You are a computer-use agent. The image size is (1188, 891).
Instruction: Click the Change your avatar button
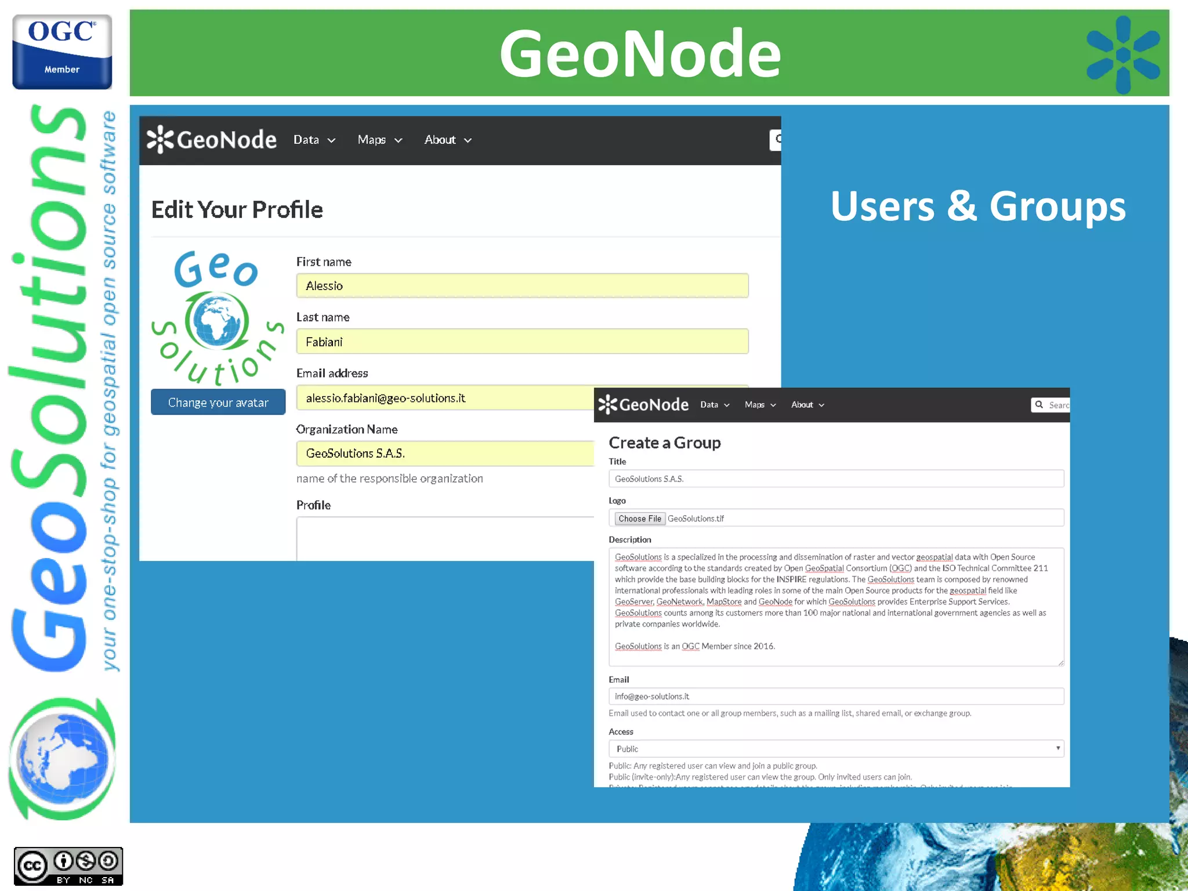click(218, 402)
